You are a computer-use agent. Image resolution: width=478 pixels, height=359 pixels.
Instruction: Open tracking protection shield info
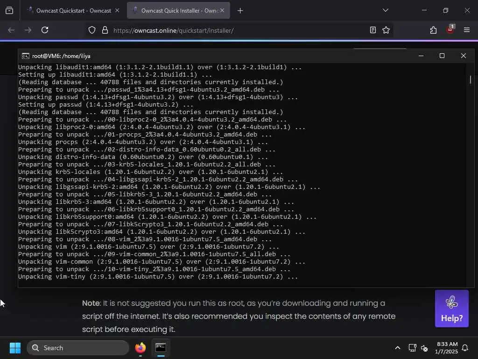point(92,30)
